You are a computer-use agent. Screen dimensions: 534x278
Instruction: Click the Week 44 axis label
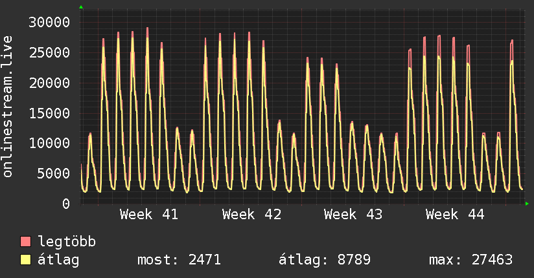(x=455, y=215)
